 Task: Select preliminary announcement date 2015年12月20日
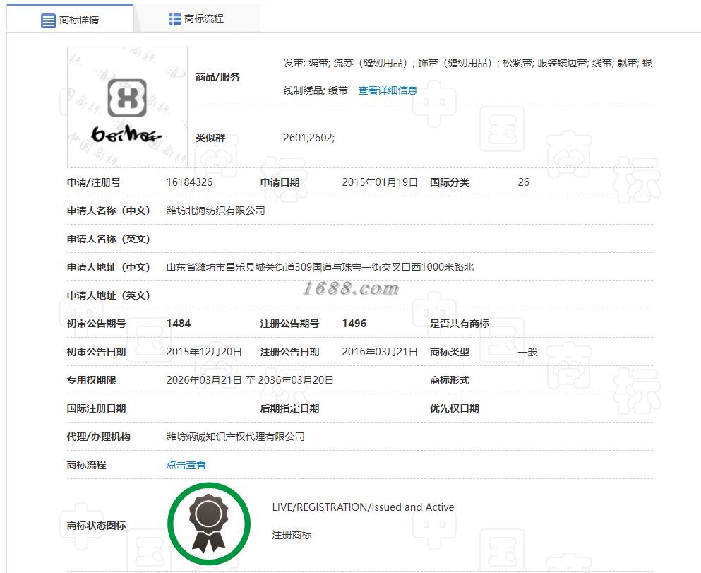[204, 352]
